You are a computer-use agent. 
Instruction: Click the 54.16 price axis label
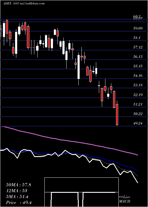point(138,76)
